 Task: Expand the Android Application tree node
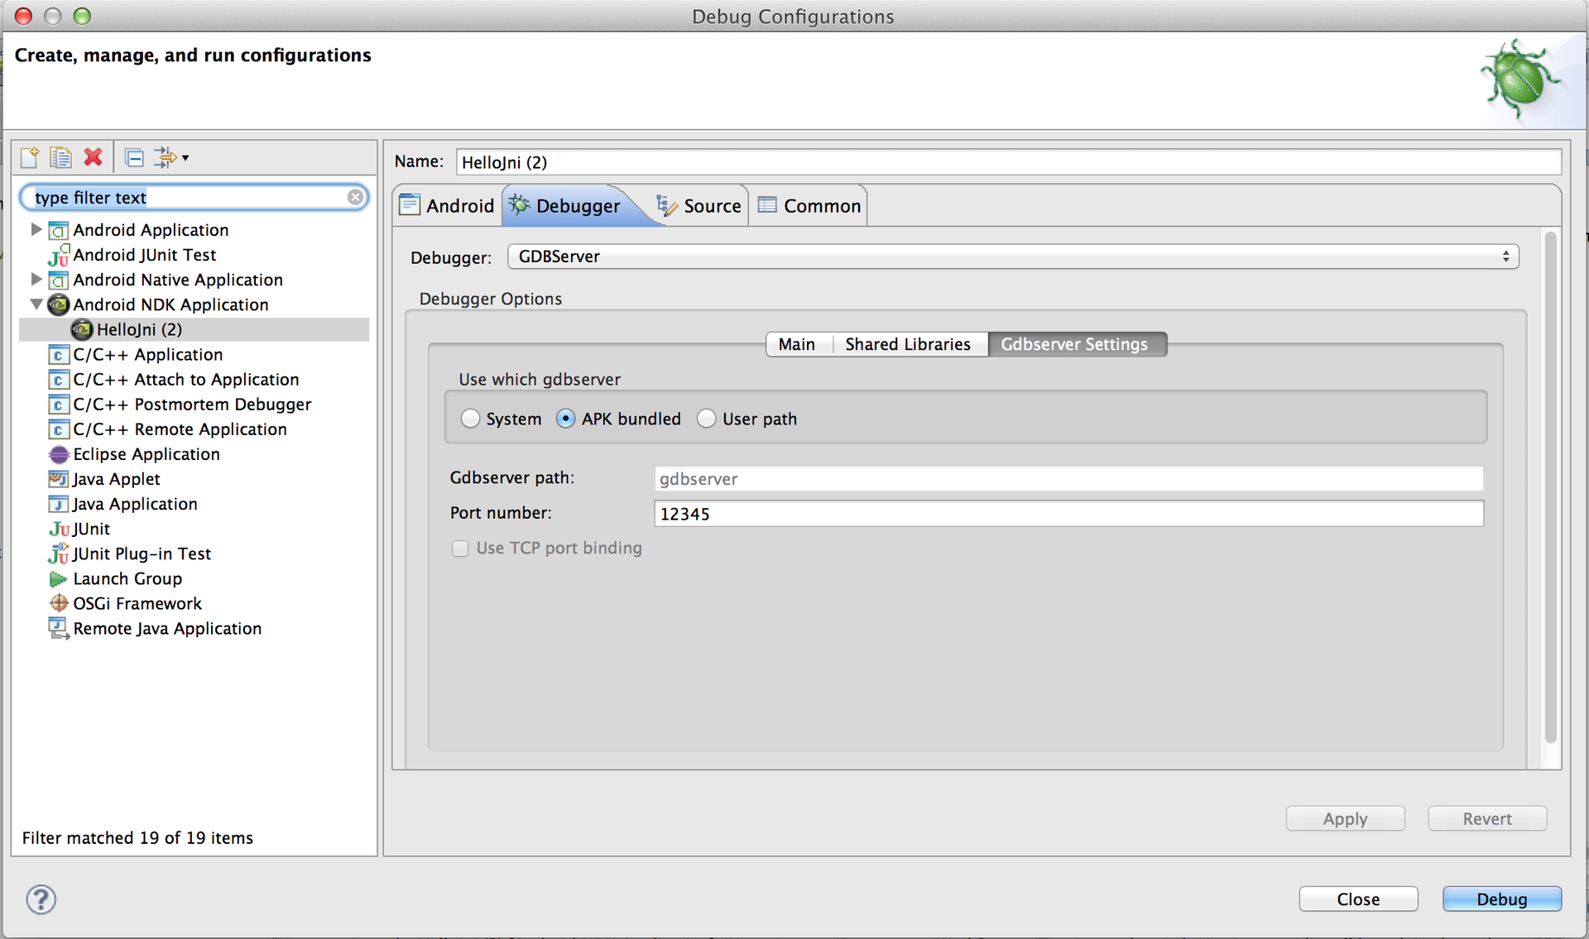[36, 229]
